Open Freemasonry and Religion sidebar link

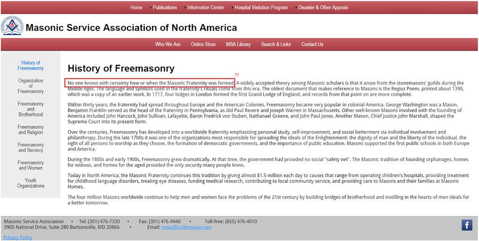coord(30,129)
